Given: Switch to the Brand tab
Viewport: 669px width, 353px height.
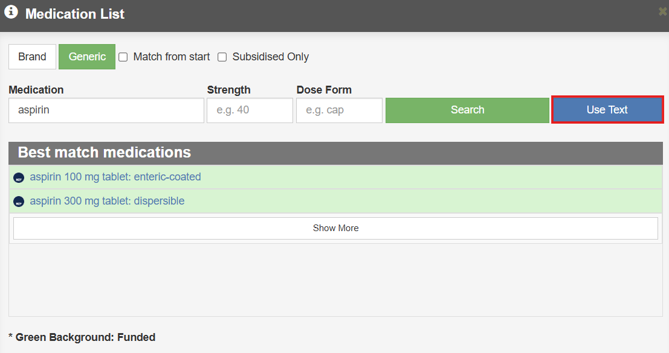Looking at the screenshot, I should coord(32,57).
